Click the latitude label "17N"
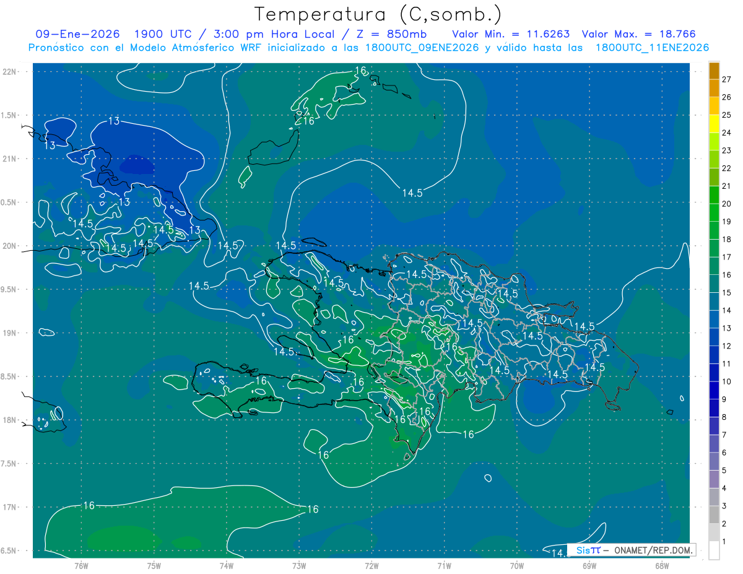The height and width of the screenshot is (574, 743). coord(9,507)
